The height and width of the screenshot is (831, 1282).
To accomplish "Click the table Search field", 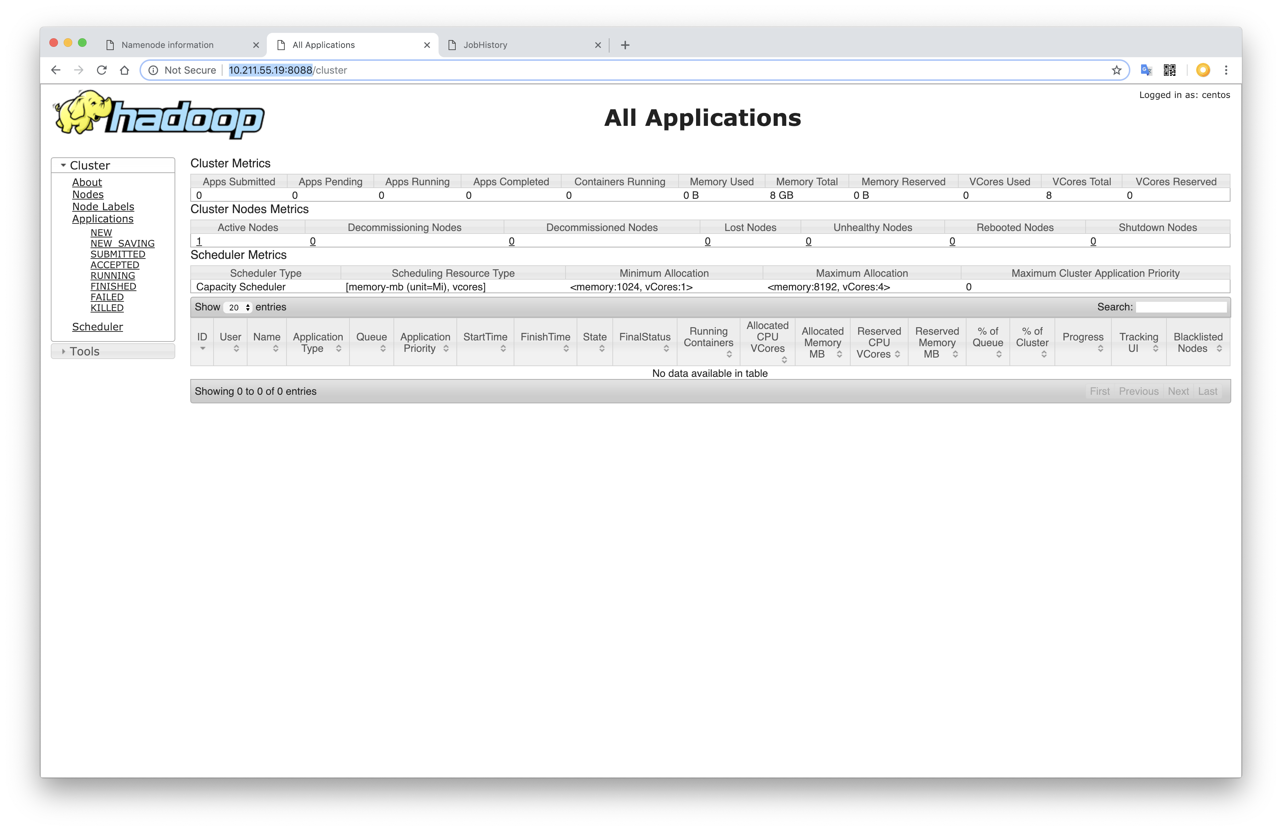I will [1181, 307].
